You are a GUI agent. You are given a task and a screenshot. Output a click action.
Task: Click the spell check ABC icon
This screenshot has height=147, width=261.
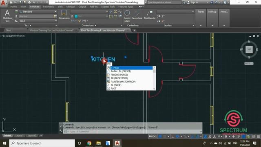point(16,11)
